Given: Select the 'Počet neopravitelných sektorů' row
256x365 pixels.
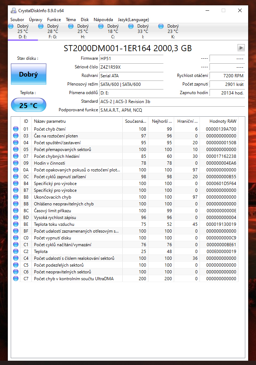Looking at the screenshot, I should 125,272.
